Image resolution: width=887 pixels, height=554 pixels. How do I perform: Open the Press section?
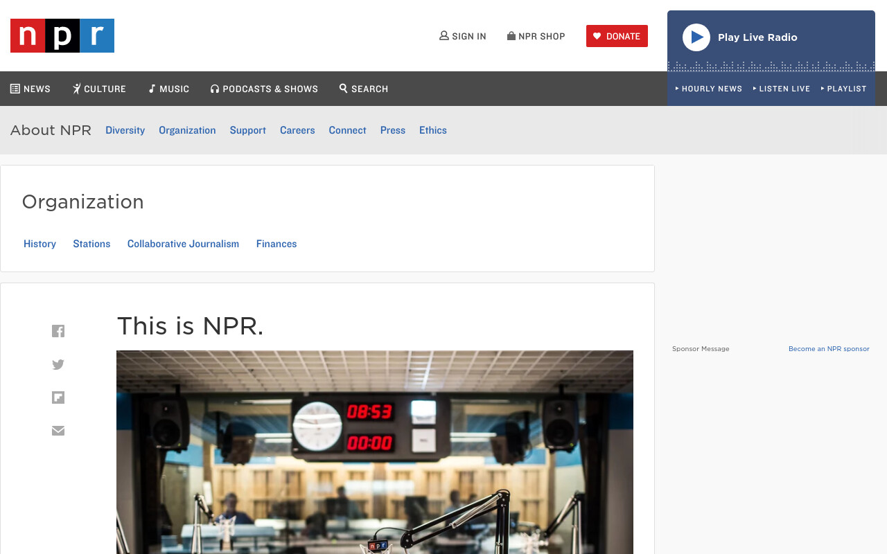coord(393,130)
